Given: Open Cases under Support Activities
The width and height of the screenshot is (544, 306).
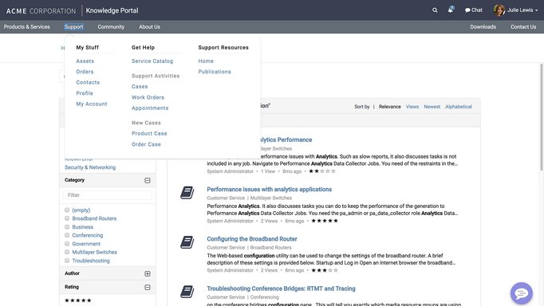Looking at the screenshot, I should (140, 87).
